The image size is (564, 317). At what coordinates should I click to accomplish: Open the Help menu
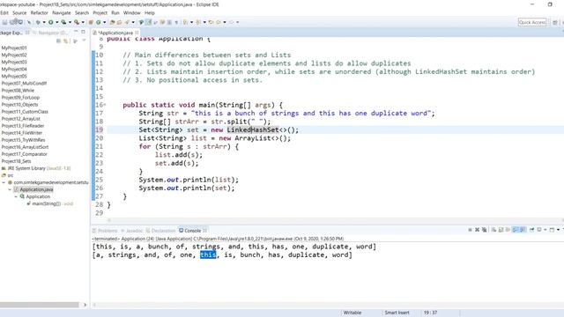[150, 12]
